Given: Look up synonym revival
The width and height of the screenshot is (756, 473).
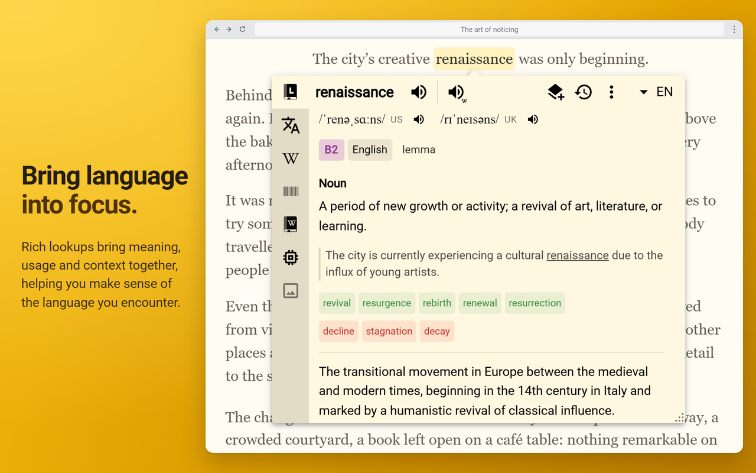Looking at the screenshot, I should (337, 303).
